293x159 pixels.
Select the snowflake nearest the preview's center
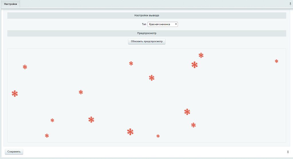coord(152,78)
